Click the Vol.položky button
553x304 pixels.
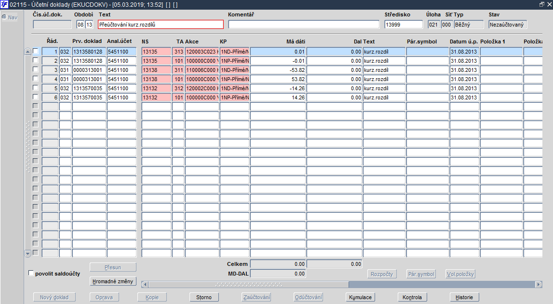coord(460,274)
